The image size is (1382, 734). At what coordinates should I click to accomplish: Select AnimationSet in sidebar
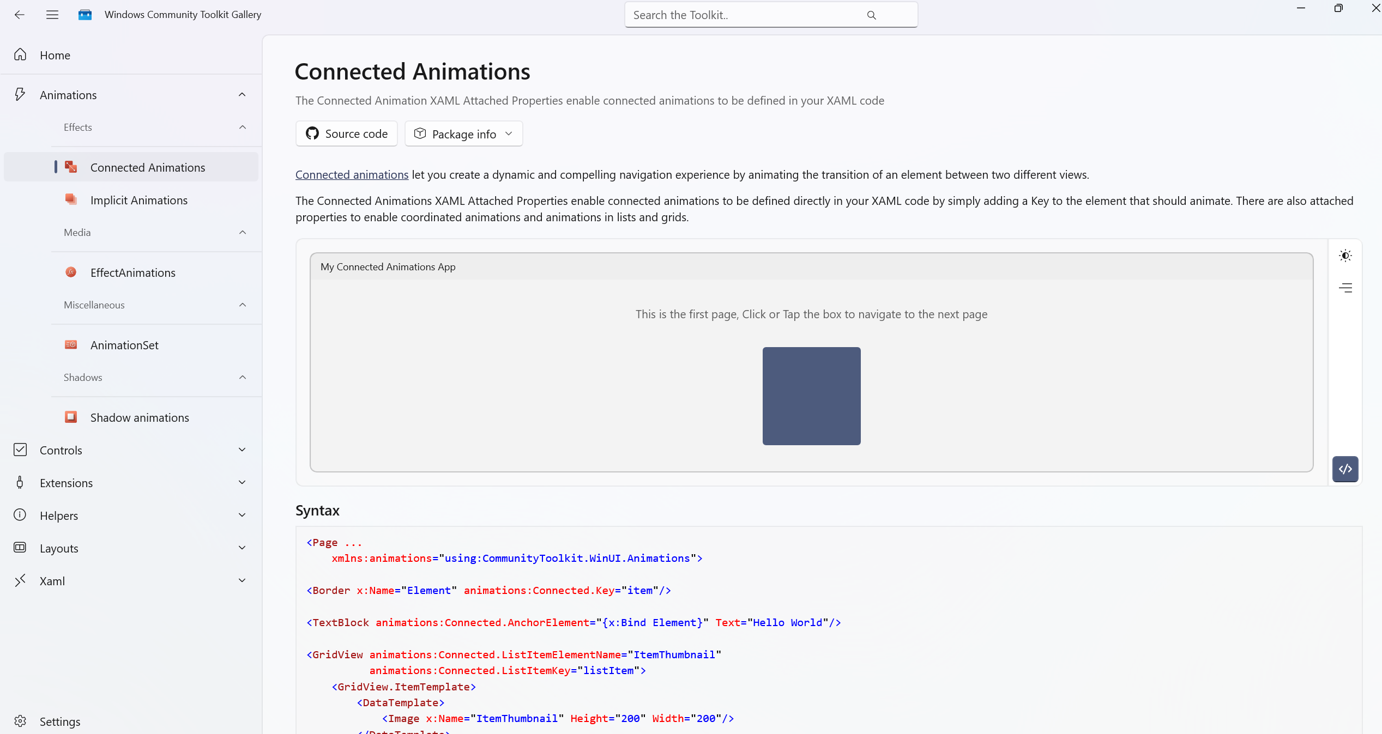131,345
